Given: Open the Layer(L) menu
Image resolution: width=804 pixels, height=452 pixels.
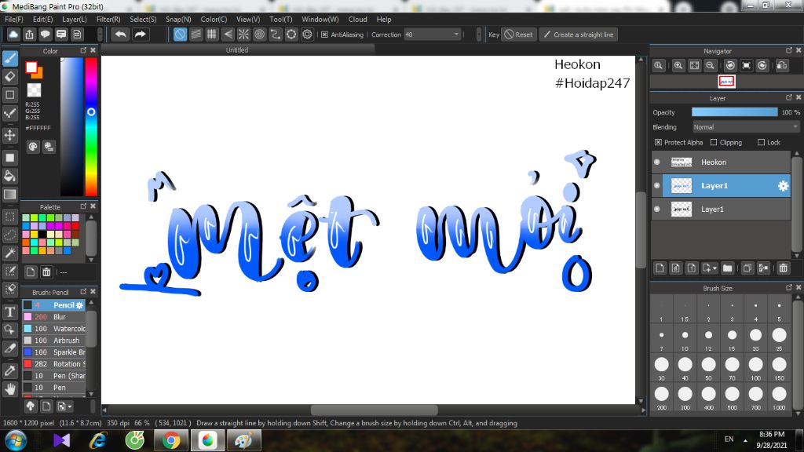Looking at the screenshot, I should (x=75, y=19).
